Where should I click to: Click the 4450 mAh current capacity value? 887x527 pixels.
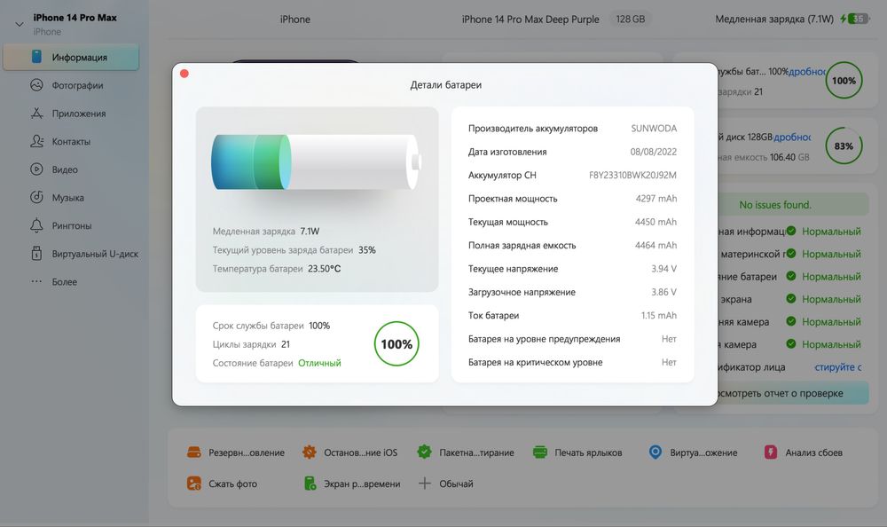[655, 221]
